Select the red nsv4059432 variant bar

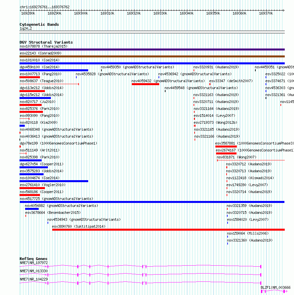145,84
